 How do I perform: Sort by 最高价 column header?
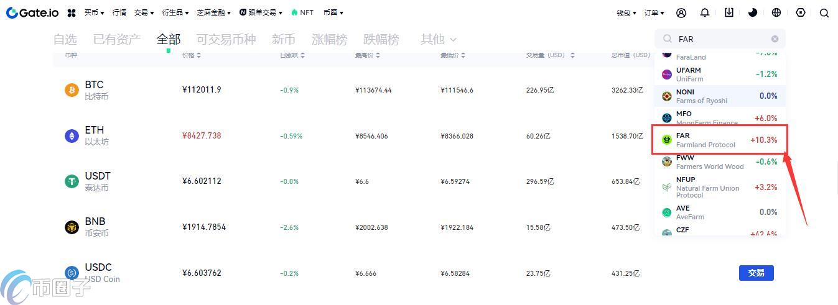pos(368,55)
